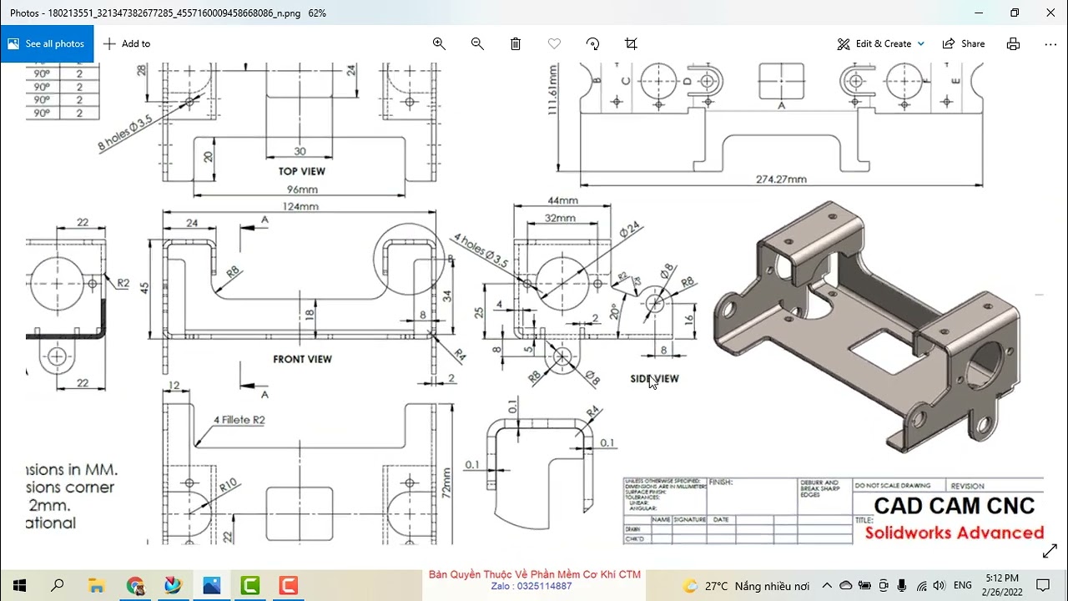Viewport: 1068px width, 601px height.
Task: Print the photo
Action: click(x=1013, y=43)
